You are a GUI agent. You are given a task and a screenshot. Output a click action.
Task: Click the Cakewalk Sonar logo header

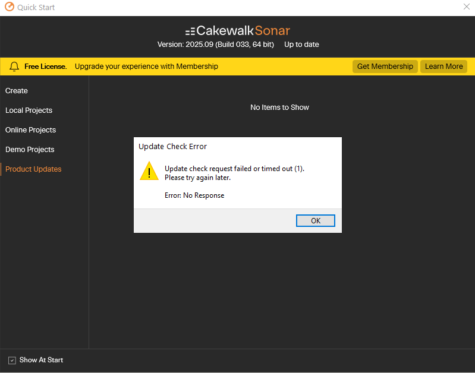tap(238, 30)
